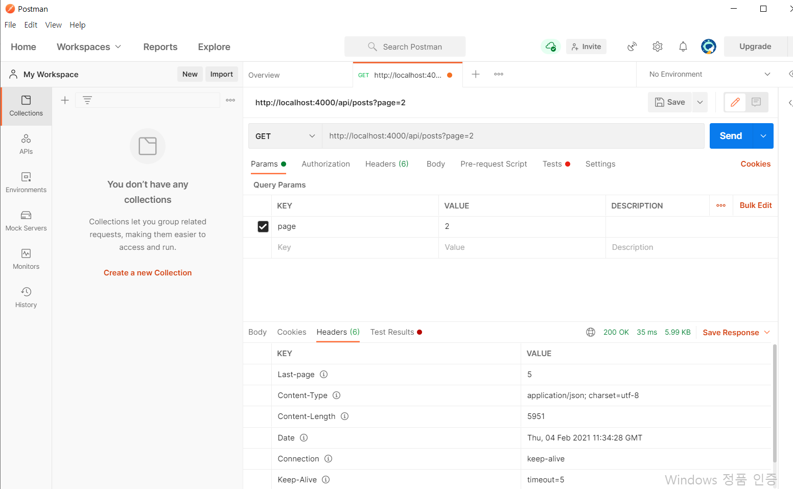
Task: Uncheck the page query param checkbox
Action: (263, 226)
